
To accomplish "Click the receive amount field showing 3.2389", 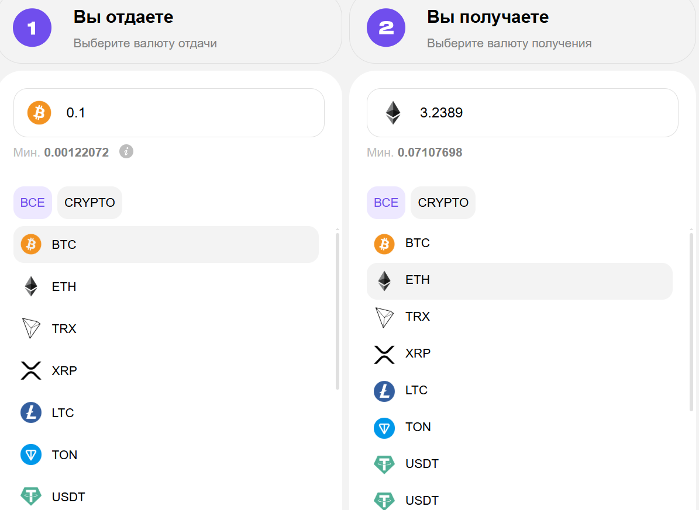I will click(x=522, y=113).
